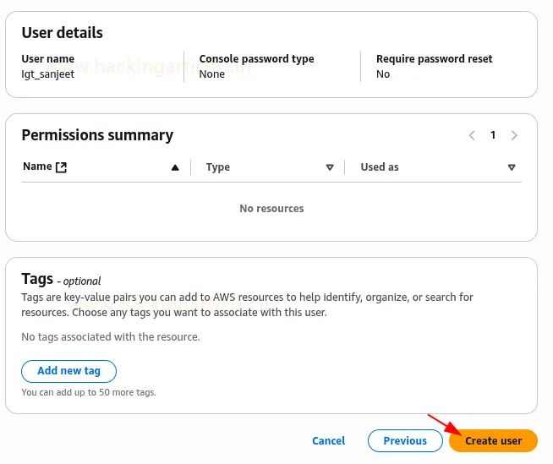The height and width of the screenshot is (464, 553).
Task: Click the User details heading
Action: click(x=62, y=33)
